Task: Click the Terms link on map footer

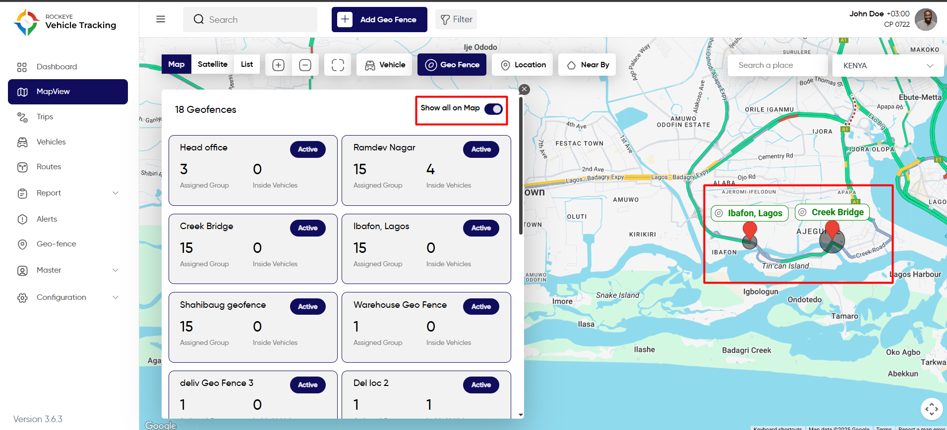Action: (x=884, y=428)
